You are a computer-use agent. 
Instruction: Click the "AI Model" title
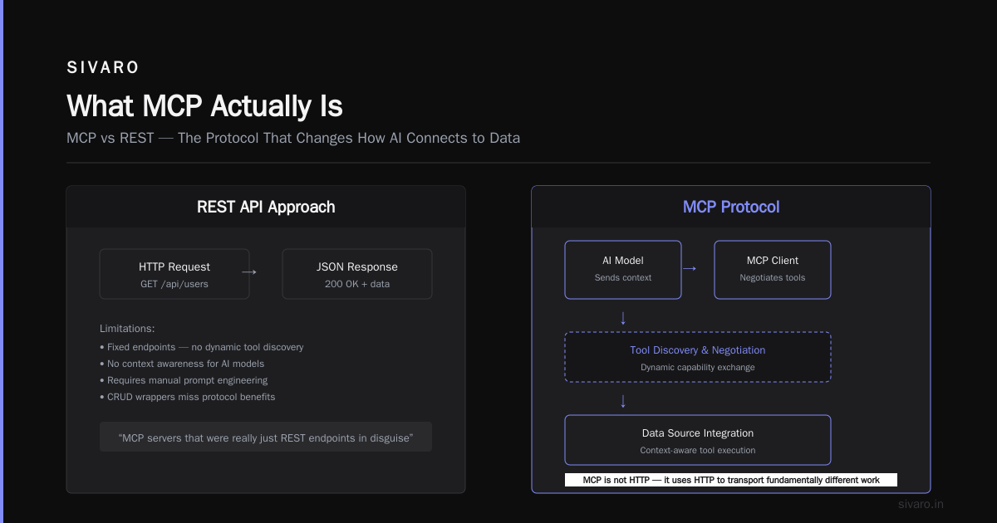[x=623, y=261]
